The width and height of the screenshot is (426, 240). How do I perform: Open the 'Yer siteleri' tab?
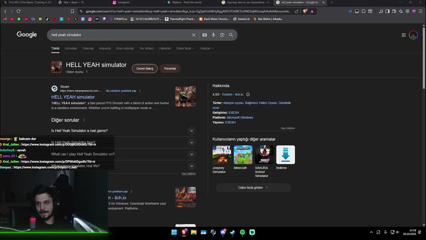pos(146,48)
